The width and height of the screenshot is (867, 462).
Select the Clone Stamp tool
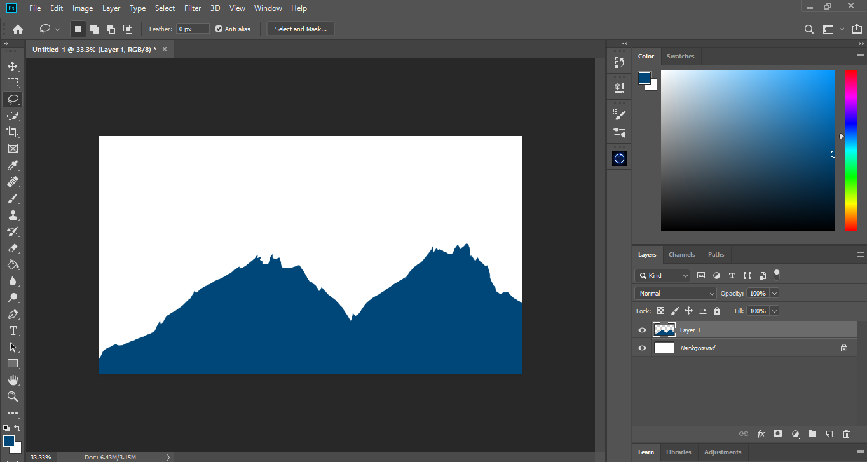click(13, 215)
